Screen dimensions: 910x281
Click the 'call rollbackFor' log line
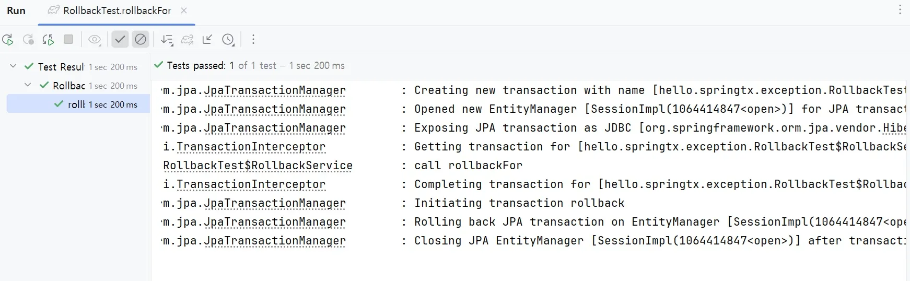[x=468, y=166]
